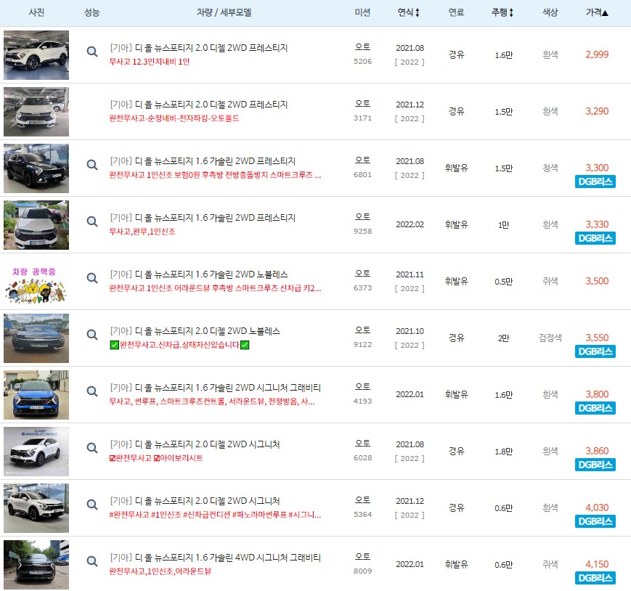Open the grey Sportage photo priced 4,150
Screen dimensions: 631x591
click(x=36, y=565)
